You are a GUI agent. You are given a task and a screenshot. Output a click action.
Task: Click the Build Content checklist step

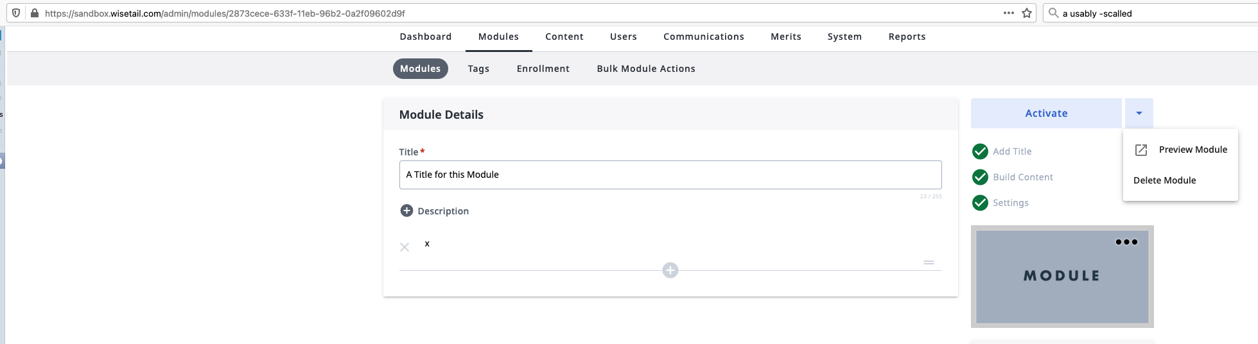coord(1023,177)
